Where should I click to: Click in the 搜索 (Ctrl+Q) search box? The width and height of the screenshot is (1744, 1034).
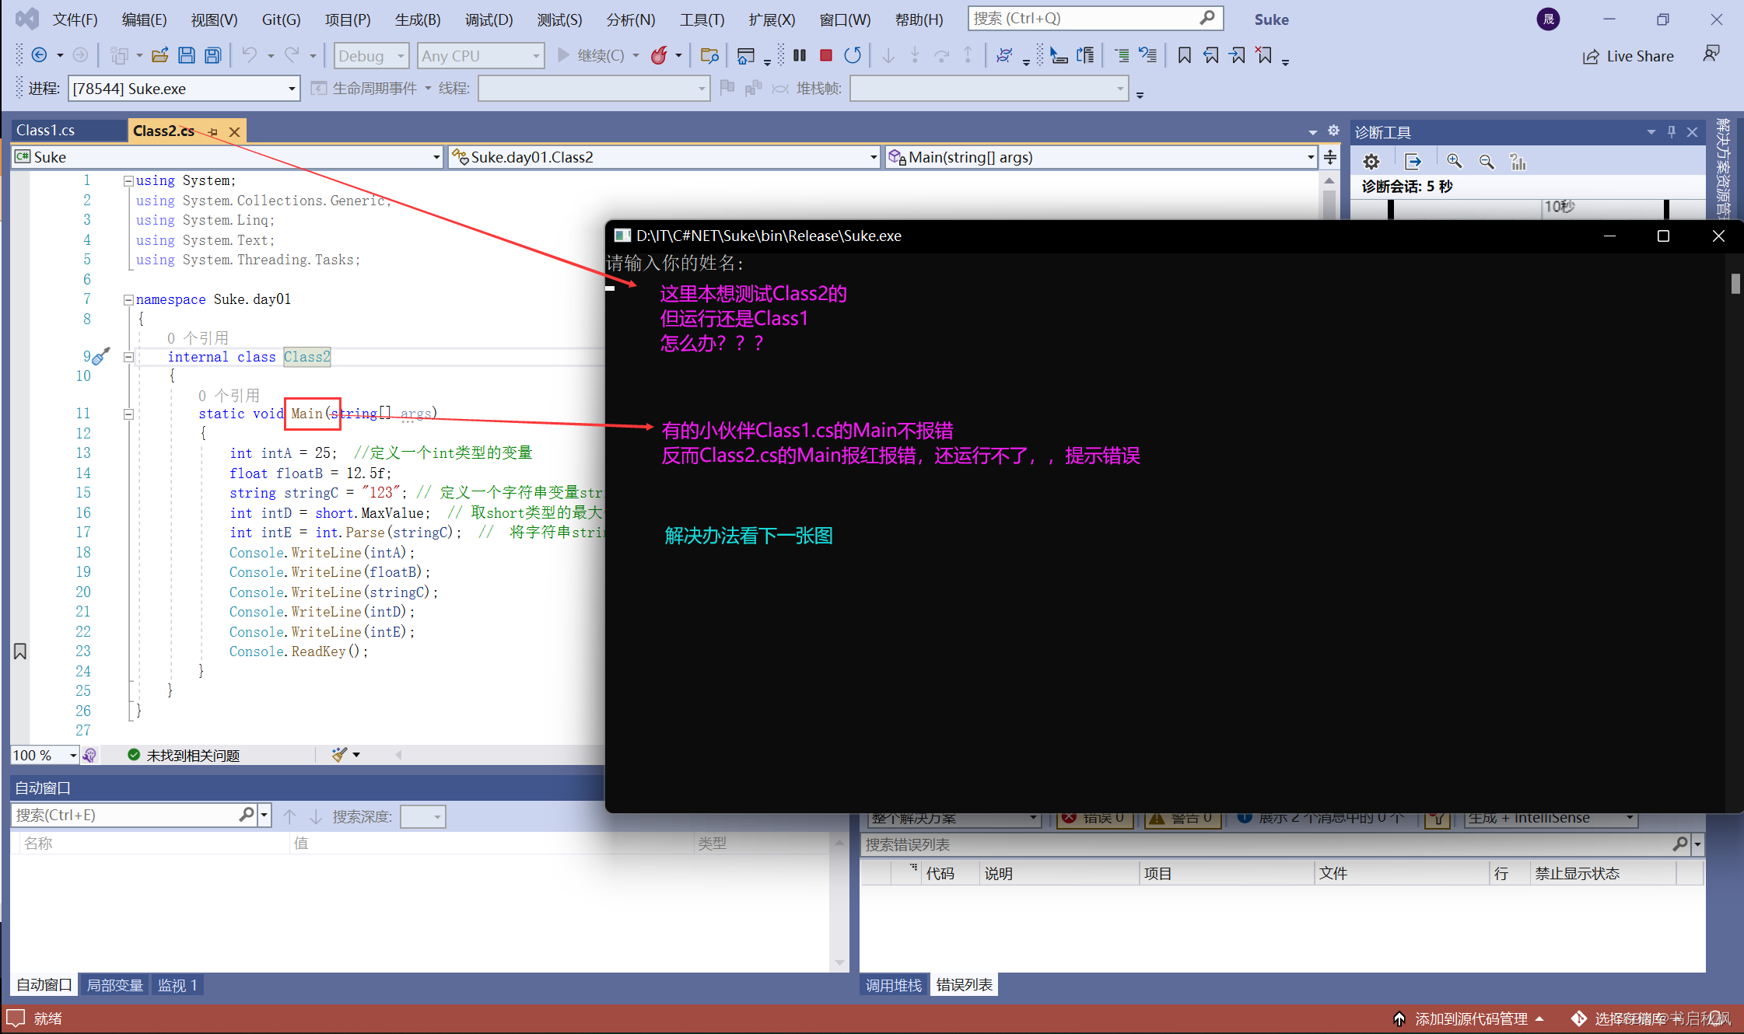pyautogui.click(x=1095, y=18)
